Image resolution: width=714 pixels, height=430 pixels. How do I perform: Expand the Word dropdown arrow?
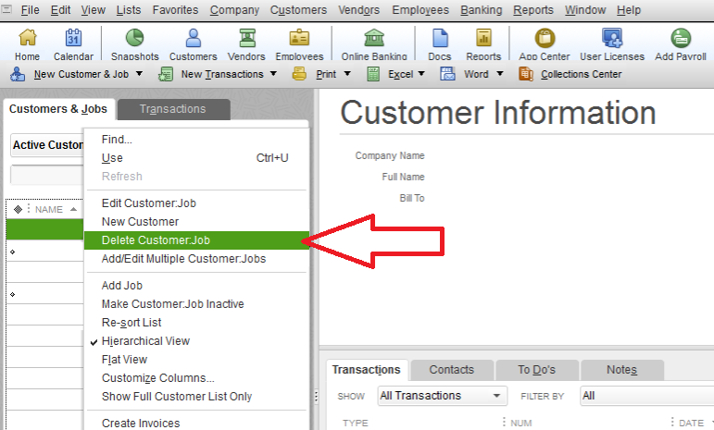click(x=499, y=74)
